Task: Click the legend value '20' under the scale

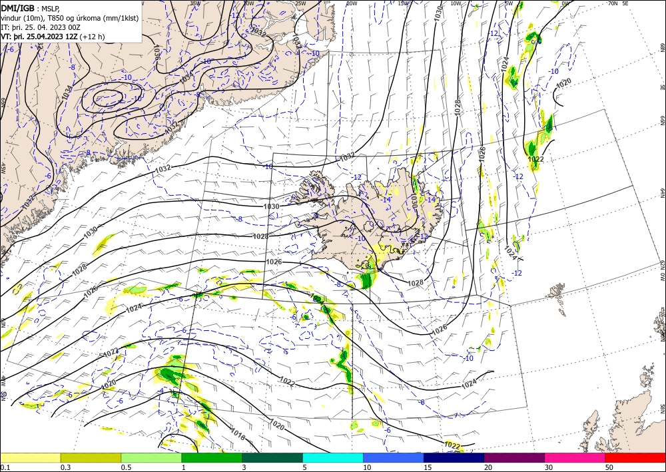Action: [488, 467]
